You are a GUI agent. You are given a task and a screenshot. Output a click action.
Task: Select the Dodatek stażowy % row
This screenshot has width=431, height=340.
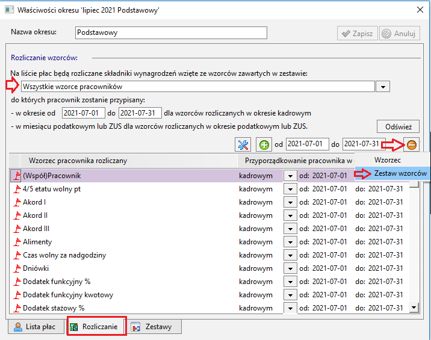pyautogui.click(x=209, y=308)
